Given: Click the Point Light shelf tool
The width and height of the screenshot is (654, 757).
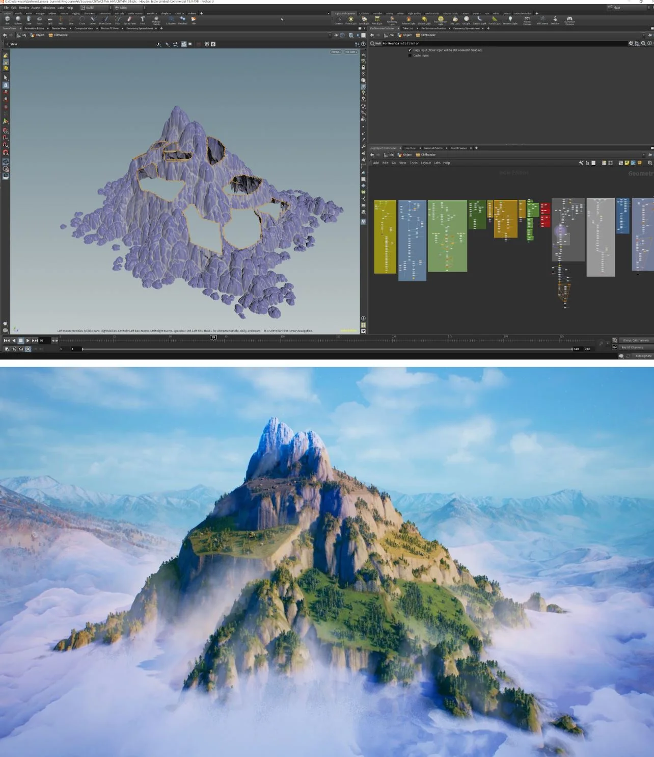Looking at the screenshot, I should click(350, 20).
